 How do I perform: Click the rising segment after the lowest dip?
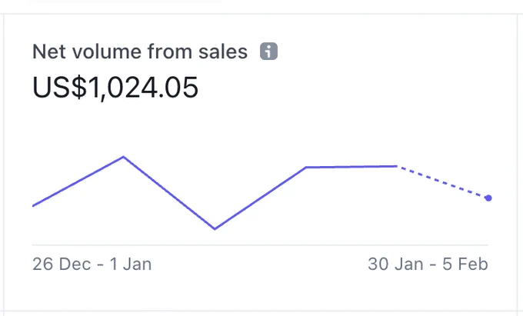click(261, 198)
